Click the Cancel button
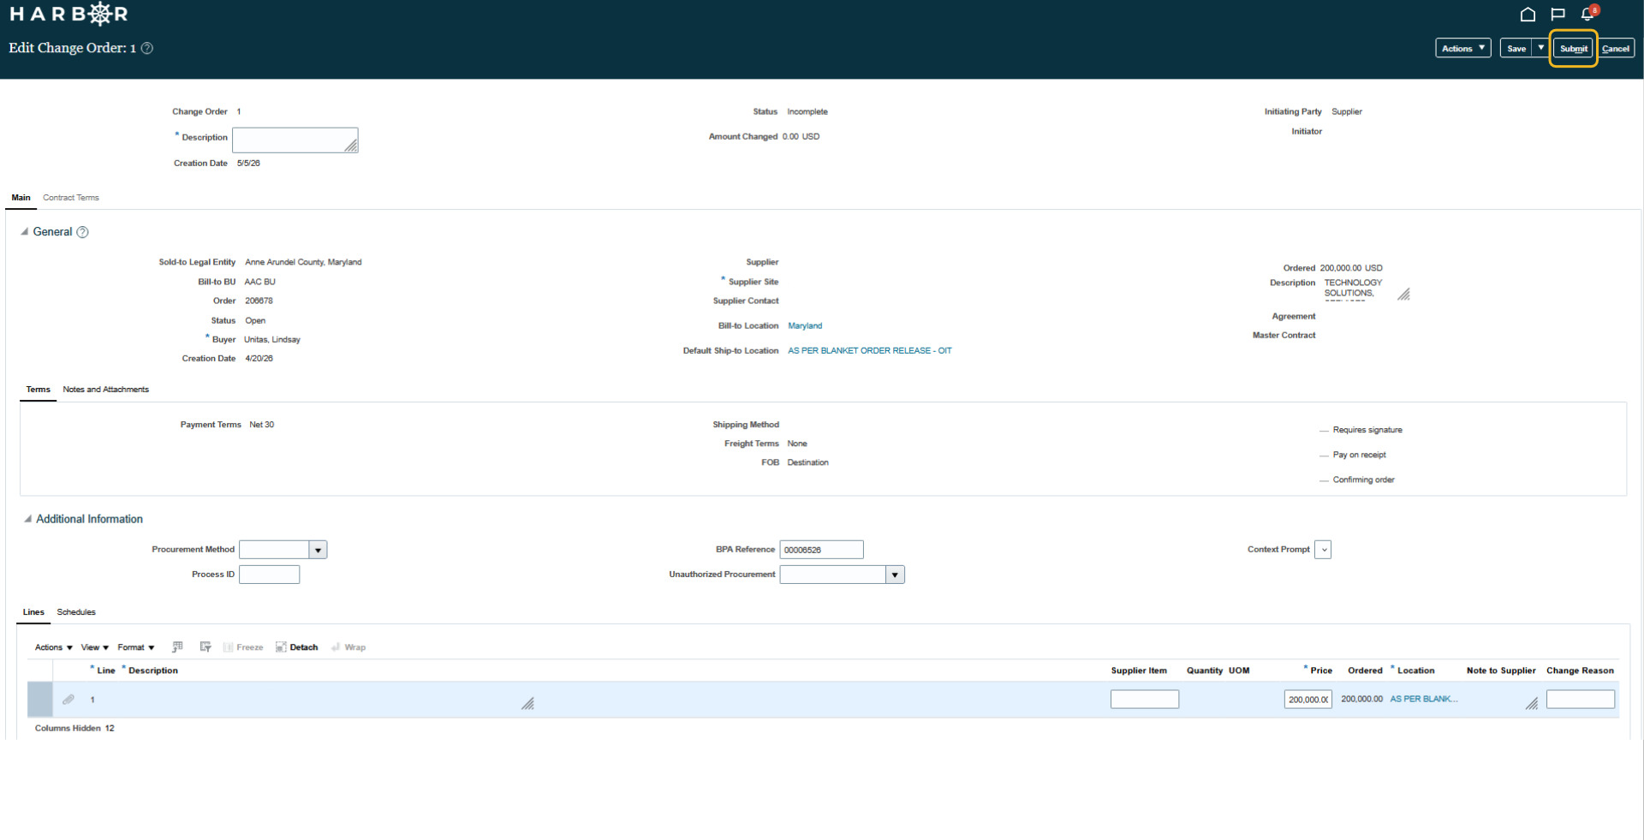The image size is (1644, 840). tap(1616, 48)
